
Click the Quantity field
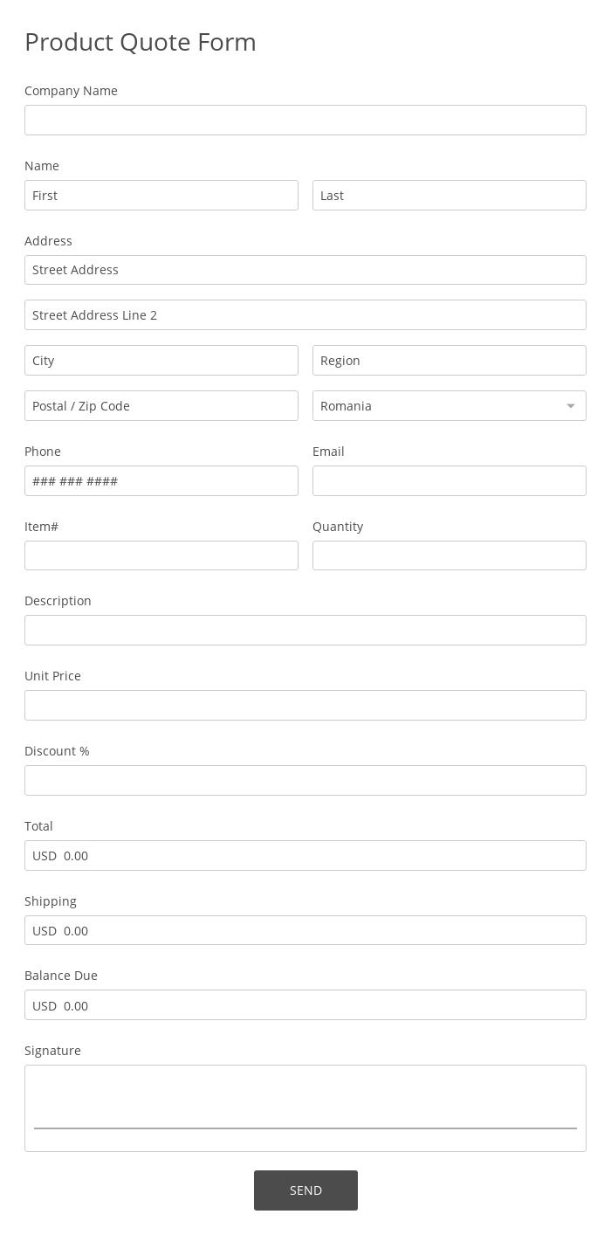coord(450,555)
